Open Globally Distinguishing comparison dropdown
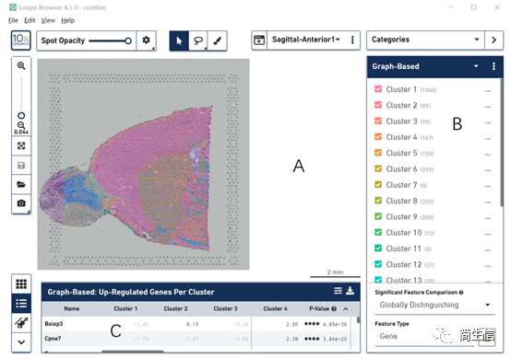The height and width of the screenshot is (358, 511). pyautogui.click(x=434, y=305)
